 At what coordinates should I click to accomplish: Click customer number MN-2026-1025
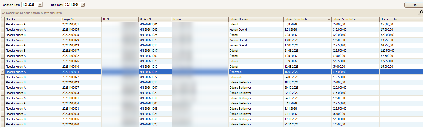(x=148, y=35)
